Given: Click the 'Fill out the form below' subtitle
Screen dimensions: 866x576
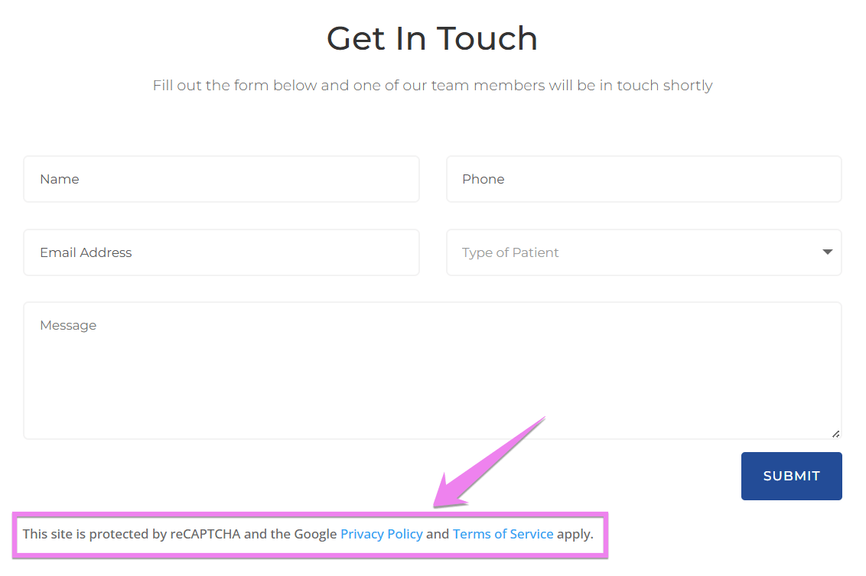Looking at the screenshot, I should pos(432,85).
